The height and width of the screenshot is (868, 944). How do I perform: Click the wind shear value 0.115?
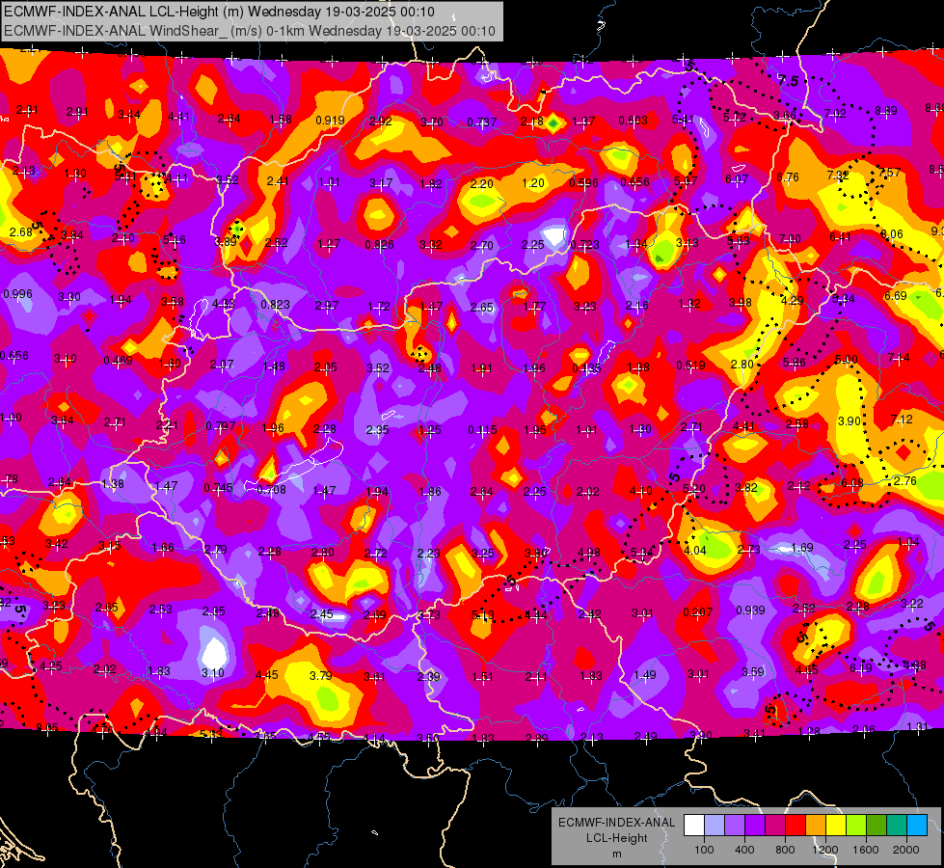point(482,430)
